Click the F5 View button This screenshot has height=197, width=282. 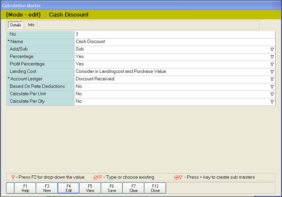(90, 188)
